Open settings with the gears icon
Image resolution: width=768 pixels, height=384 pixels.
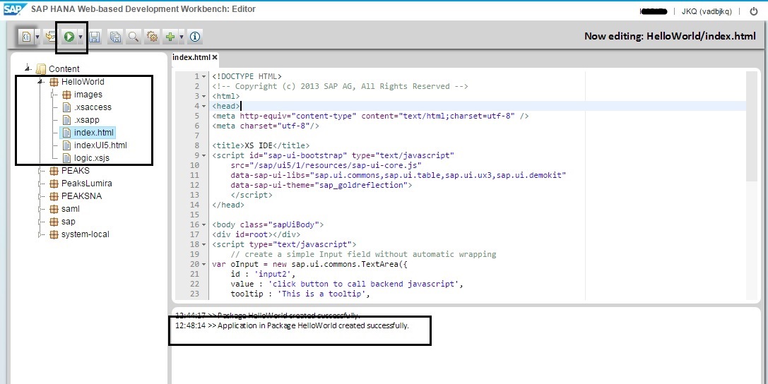pyautogui.click(x=153, y=37)
